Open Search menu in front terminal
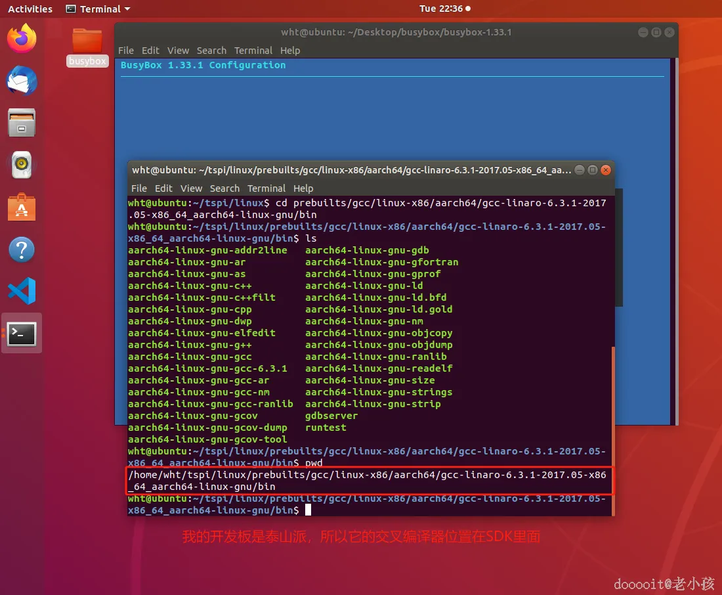722x595 pixels. pyautogui.click(x=224, y=188)
